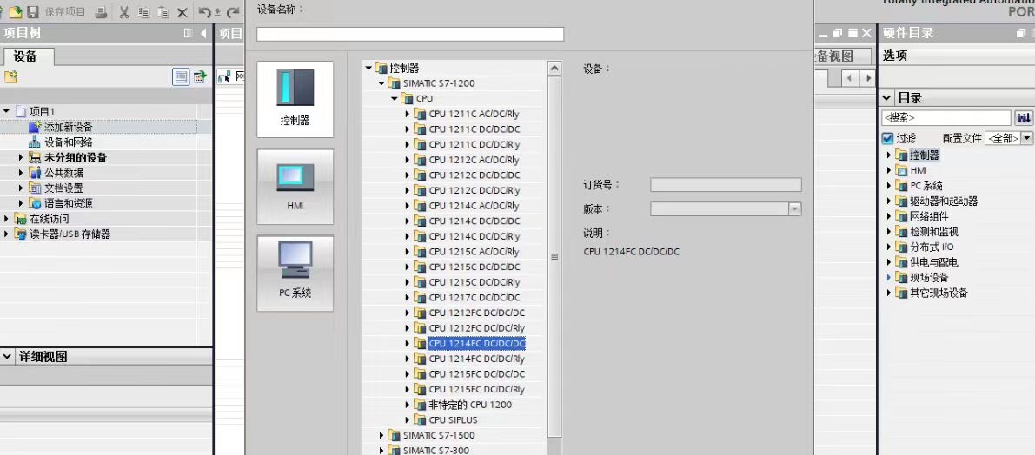This screenshot has width=1035, height=455.
Task: Expand the 未分组的设备 node
Action: coord(21,158)
